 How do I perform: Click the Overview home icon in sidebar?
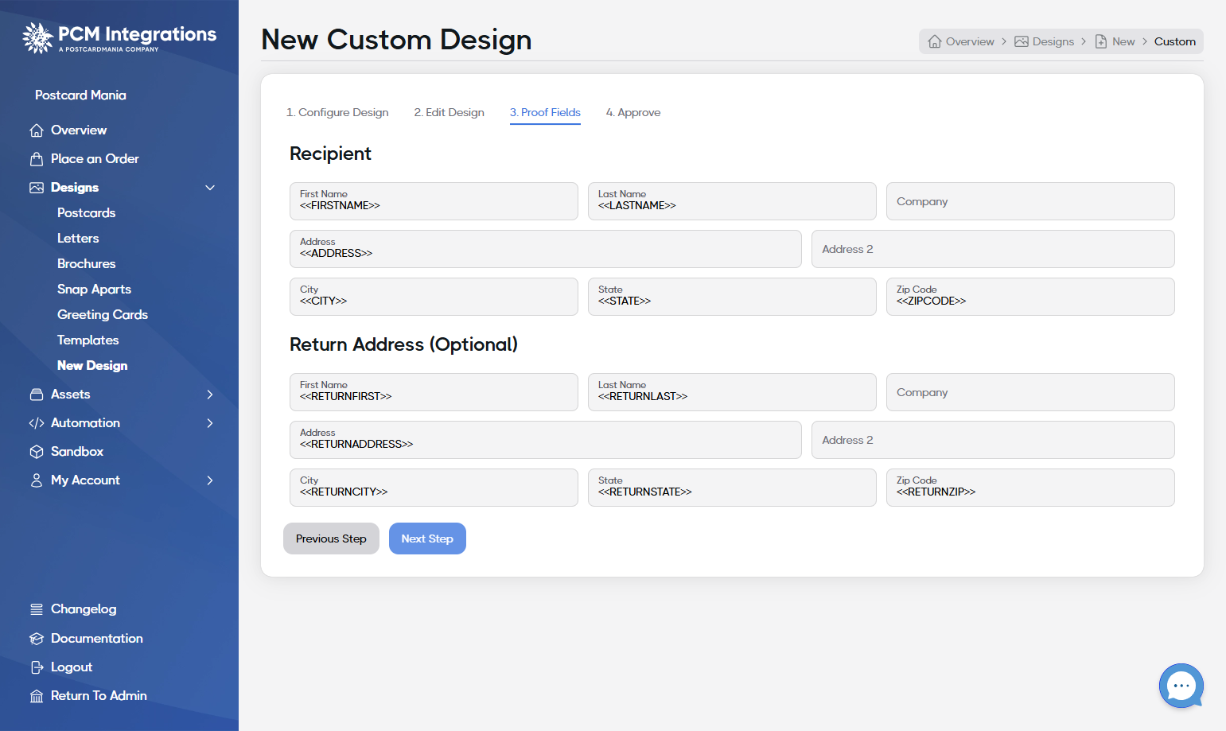click(37, 130)
